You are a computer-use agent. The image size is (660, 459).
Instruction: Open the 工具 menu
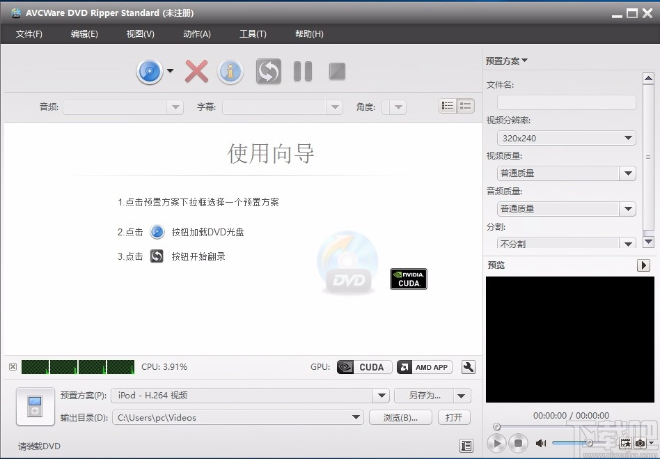pos(253,33)
